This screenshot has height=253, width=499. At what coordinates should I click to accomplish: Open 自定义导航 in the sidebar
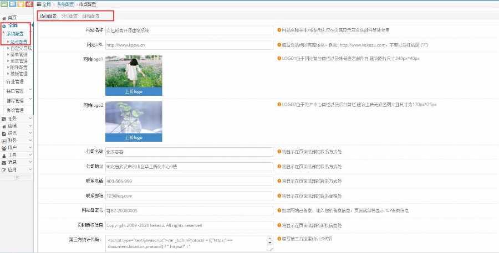click(21, 48)
